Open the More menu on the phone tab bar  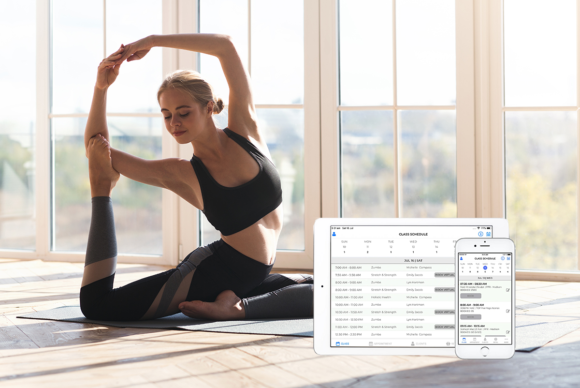(505, 341)
